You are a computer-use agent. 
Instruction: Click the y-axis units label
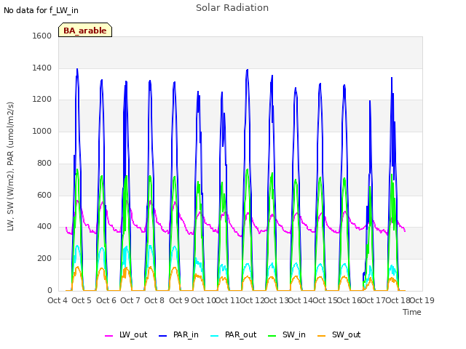(10, 167)
